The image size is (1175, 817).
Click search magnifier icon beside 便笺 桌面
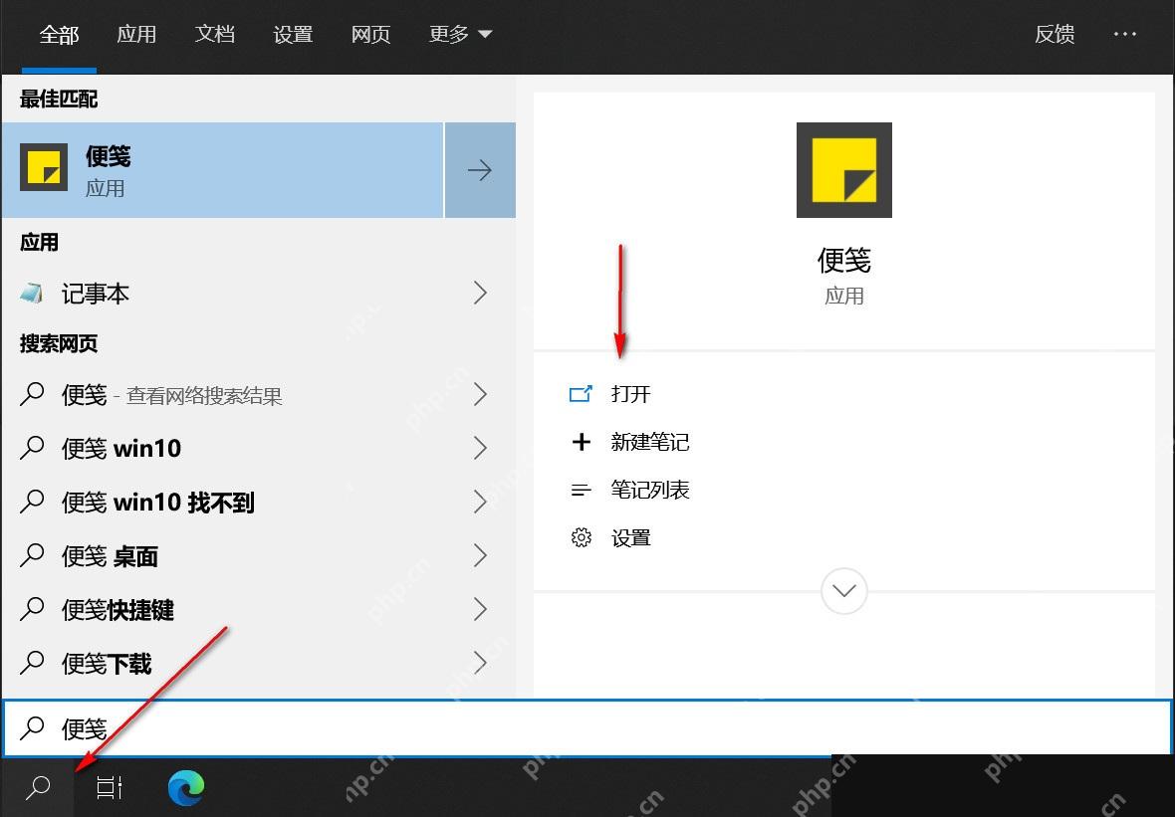click(x=32, y=555)
